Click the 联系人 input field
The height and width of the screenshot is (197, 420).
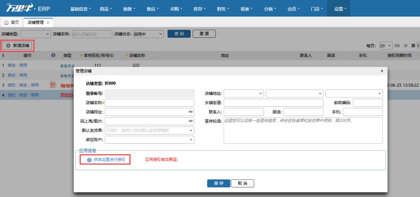pyautogui.click(x=244, y=112)
